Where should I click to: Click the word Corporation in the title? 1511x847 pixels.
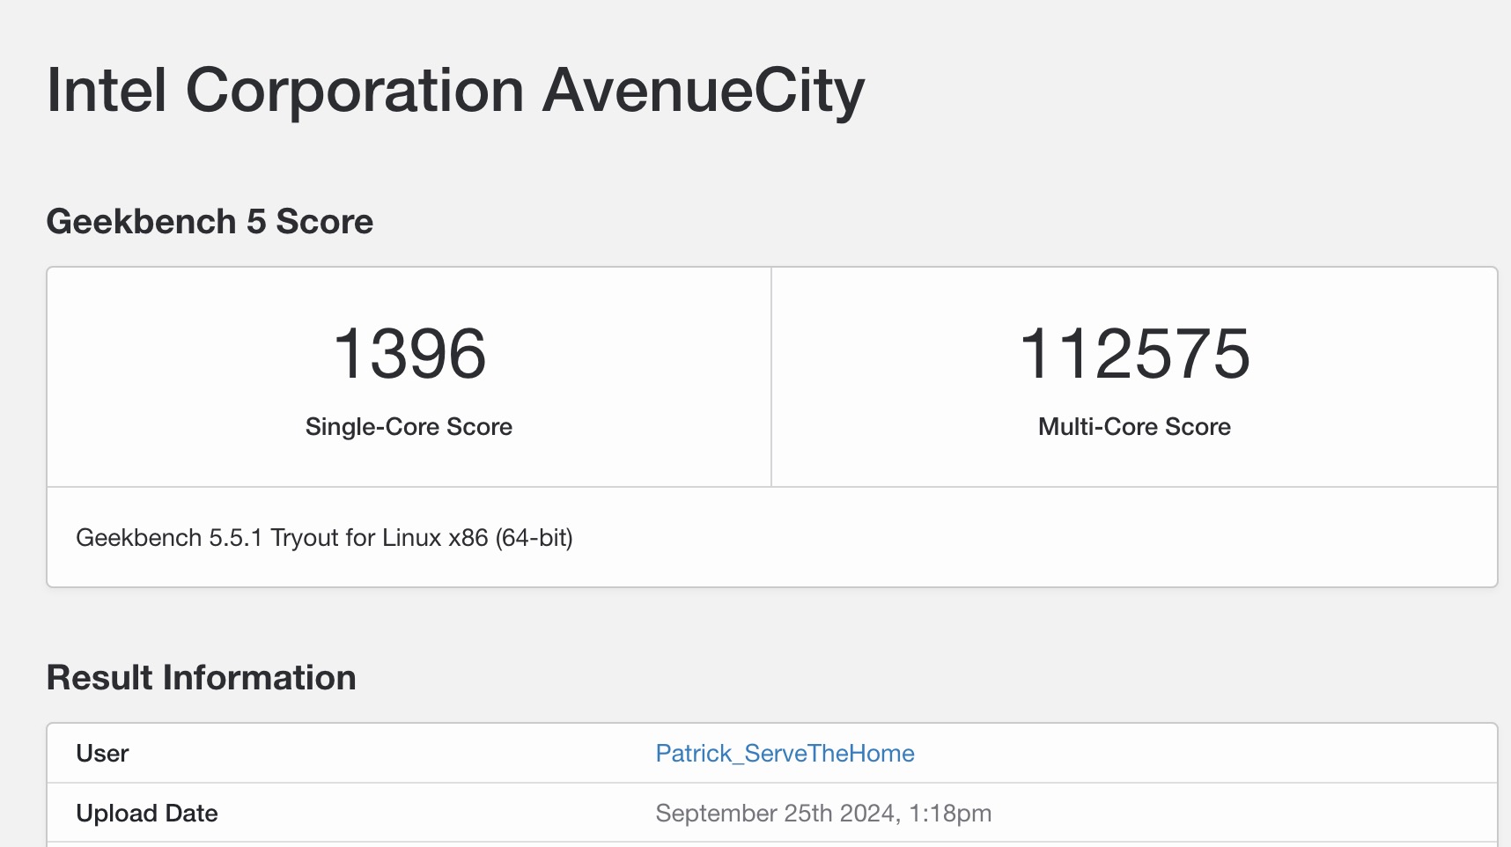pyautogui.click(x=355, y=91)
